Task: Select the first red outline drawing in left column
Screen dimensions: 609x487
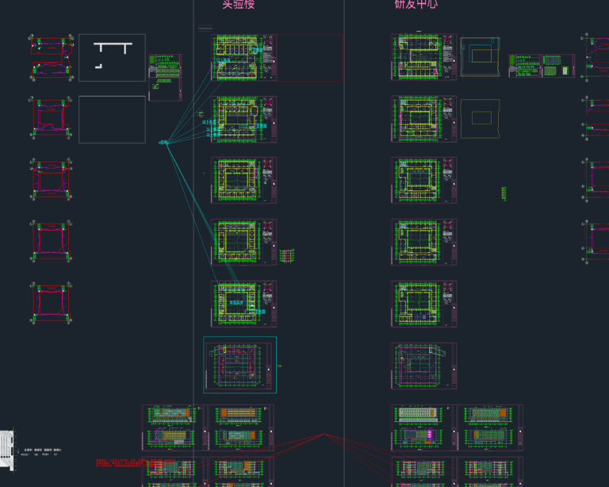Action: 52,58
